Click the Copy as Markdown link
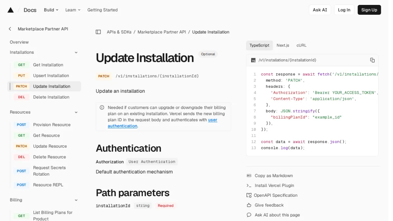The width and height of the screenshot is (393, 221). pos(274,175)
